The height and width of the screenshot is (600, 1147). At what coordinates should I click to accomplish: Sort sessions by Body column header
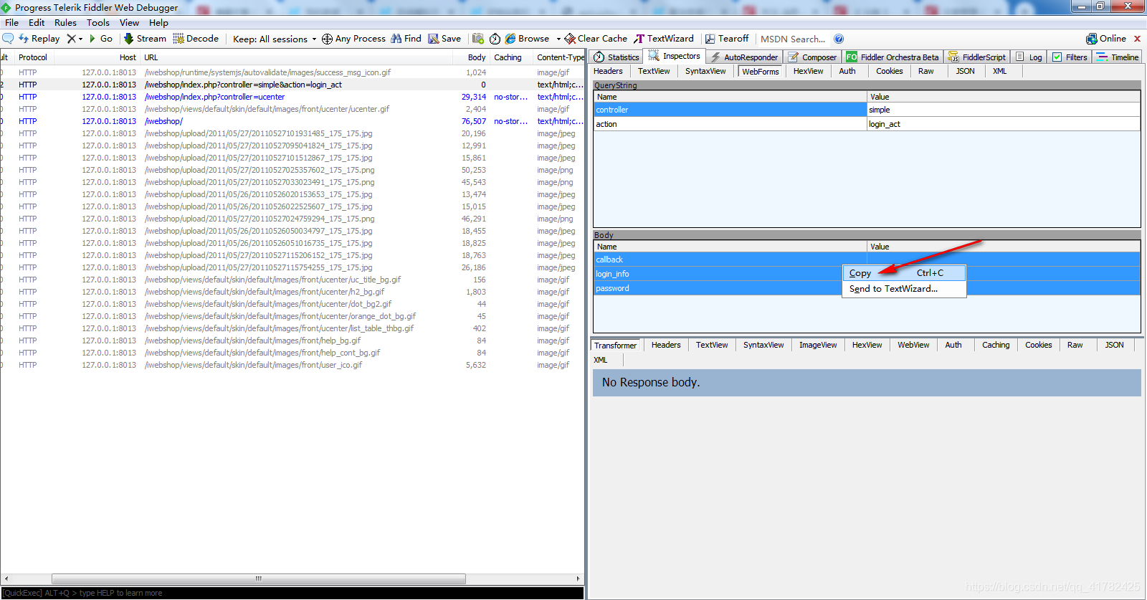pos(476,57)
